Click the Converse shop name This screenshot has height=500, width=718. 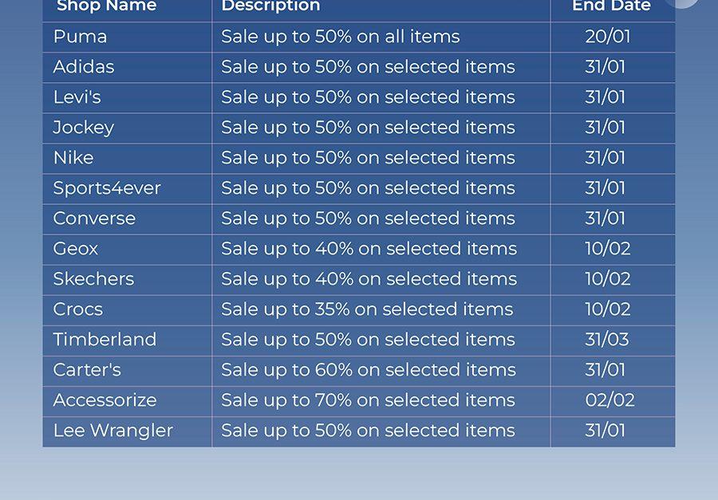coord(94,219)
